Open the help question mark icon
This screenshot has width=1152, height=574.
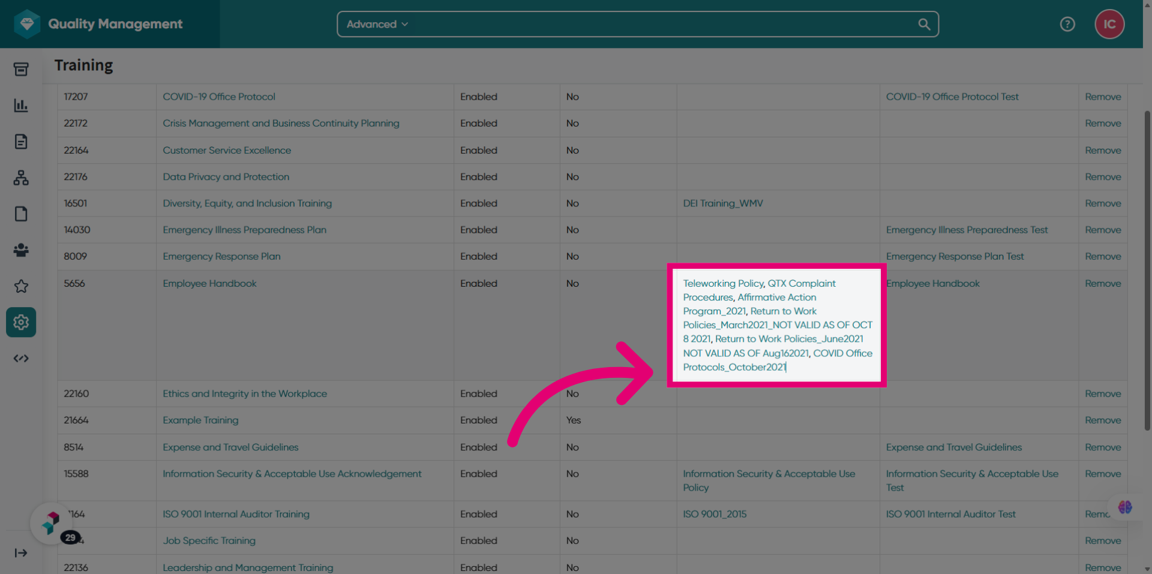pyautogui.click(x=1067, y=24)
